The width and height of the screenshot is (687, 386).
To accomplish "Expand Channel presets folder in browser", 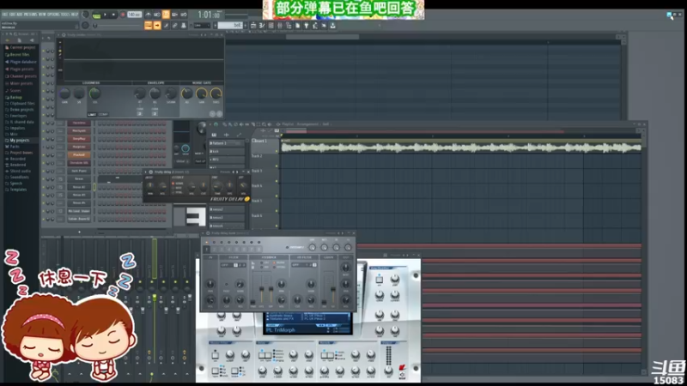I will pyautogui.click(x=21, y=75).
